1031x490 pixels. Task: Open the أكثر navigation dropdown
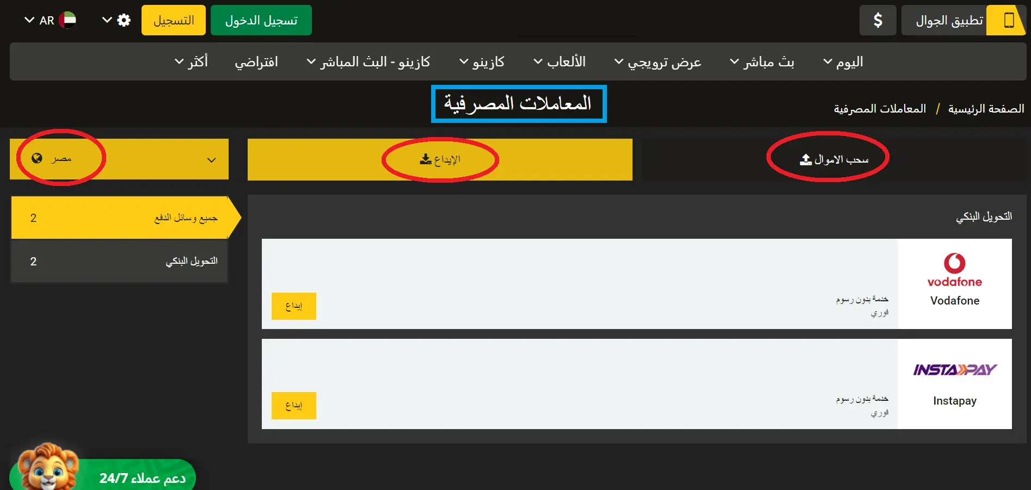192,61
